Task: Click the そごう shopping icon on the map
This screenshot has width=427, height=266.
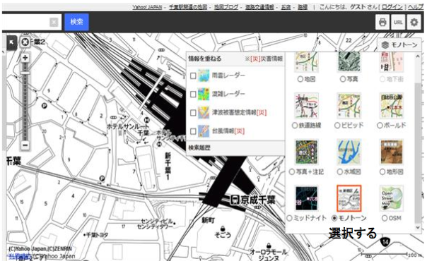Action: coord(223,228)
